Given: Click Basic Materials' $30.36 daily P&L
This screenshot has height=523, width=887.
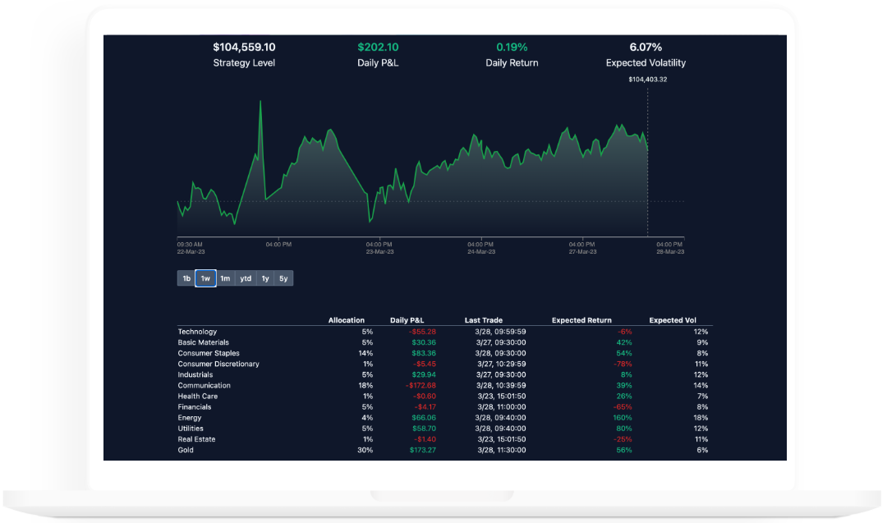Looking at the screenshot, I should (424, 342).
